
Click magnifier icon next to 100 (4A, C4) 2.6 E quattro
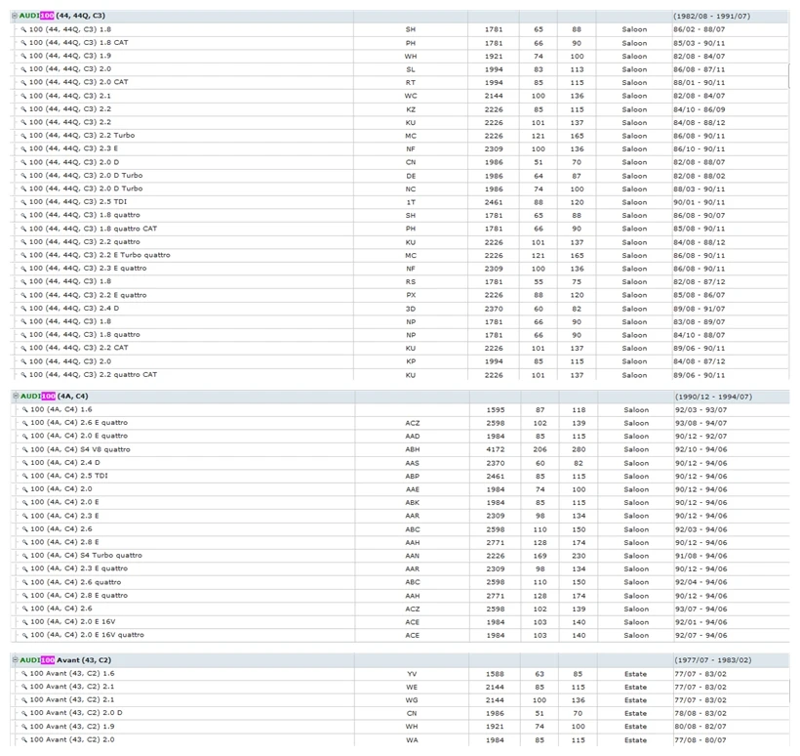[x=25, y=423]
